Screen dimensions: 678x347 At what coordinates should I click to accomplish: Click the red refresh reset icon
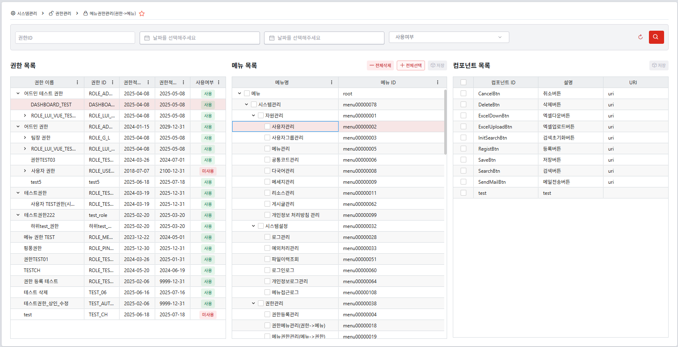(x=640, y=37)
